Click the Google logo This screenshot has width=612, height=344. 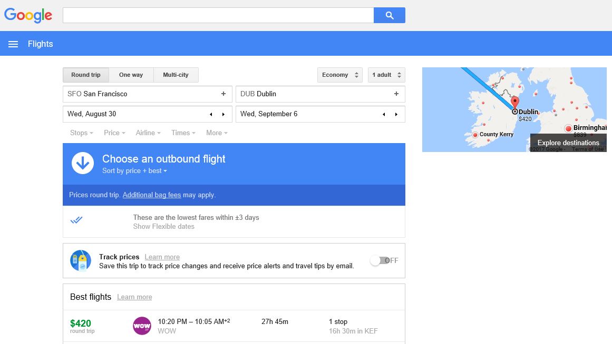click(28, 15)
